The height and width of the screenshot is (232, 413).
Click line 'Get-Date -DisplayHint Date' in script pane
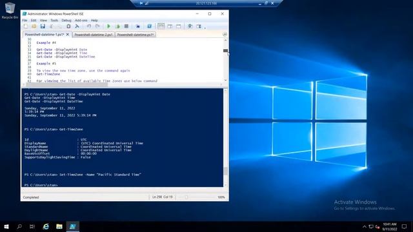62,50
